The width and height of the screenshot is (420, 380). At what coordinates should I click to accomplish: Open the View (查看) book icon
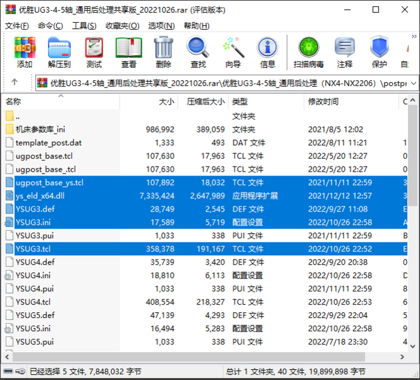click(128, 47)
